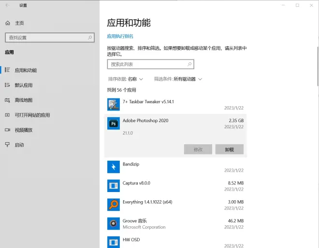Click the magnifier icon in 查找设置 box
The height and width of the screenshot is (248, 319).
pos(90,38)
